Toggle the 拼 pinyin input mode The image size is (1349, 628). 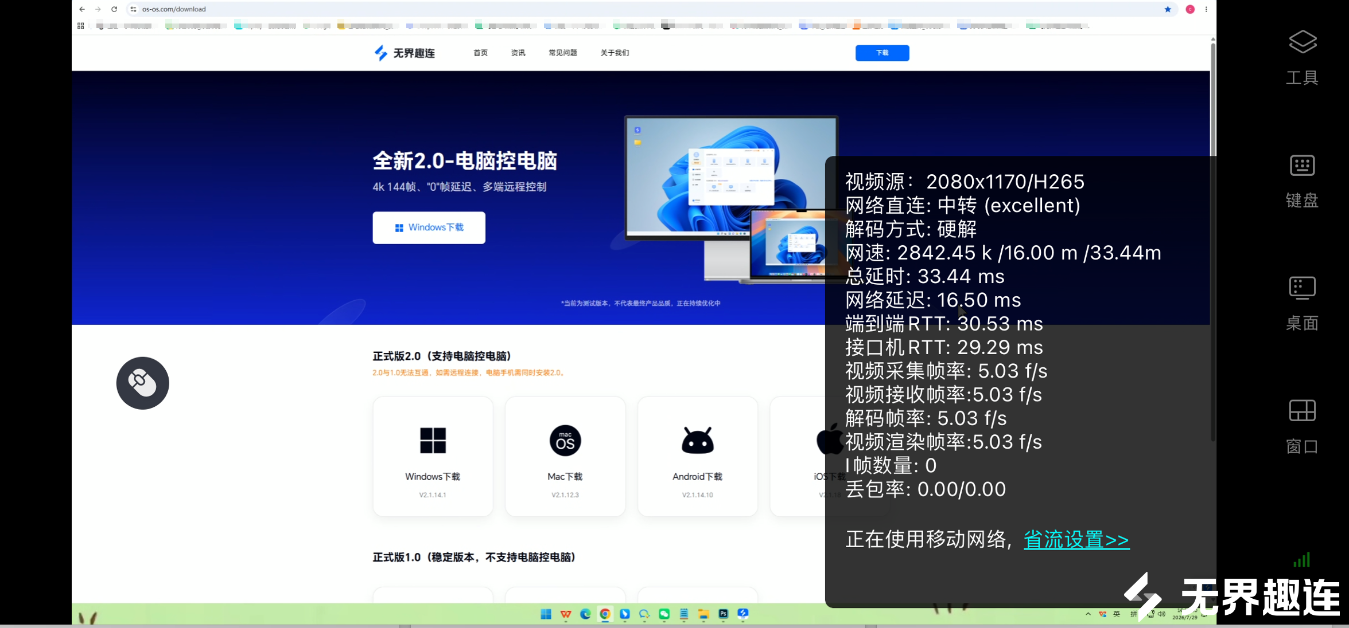(1133, 614)
